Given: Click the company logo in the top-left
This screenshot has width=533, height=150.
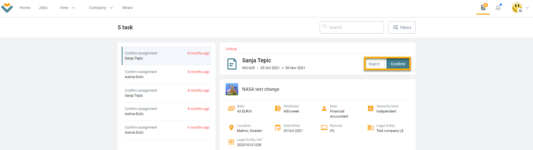Looking at the screenshot, I should [x=7, y=8].
